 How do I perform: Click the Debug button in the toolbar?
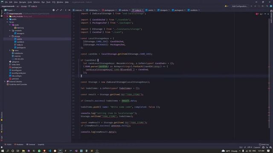[255, 6]
